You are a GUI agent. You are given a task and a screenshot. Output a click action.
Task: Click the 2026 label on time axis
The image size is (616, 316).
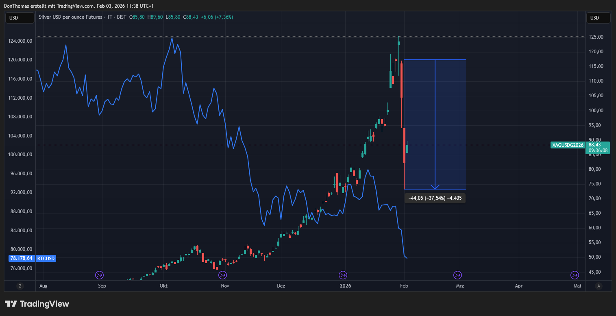[x=345, y=286]
